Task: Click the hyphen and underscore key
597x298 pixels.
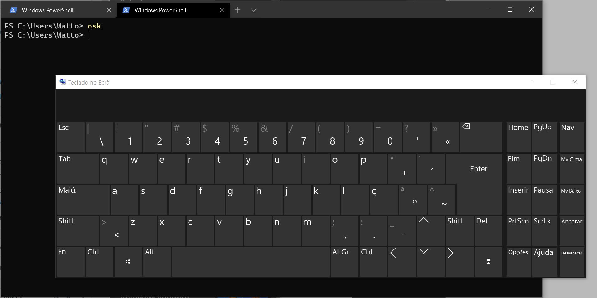Action: (x=402, y=231)
